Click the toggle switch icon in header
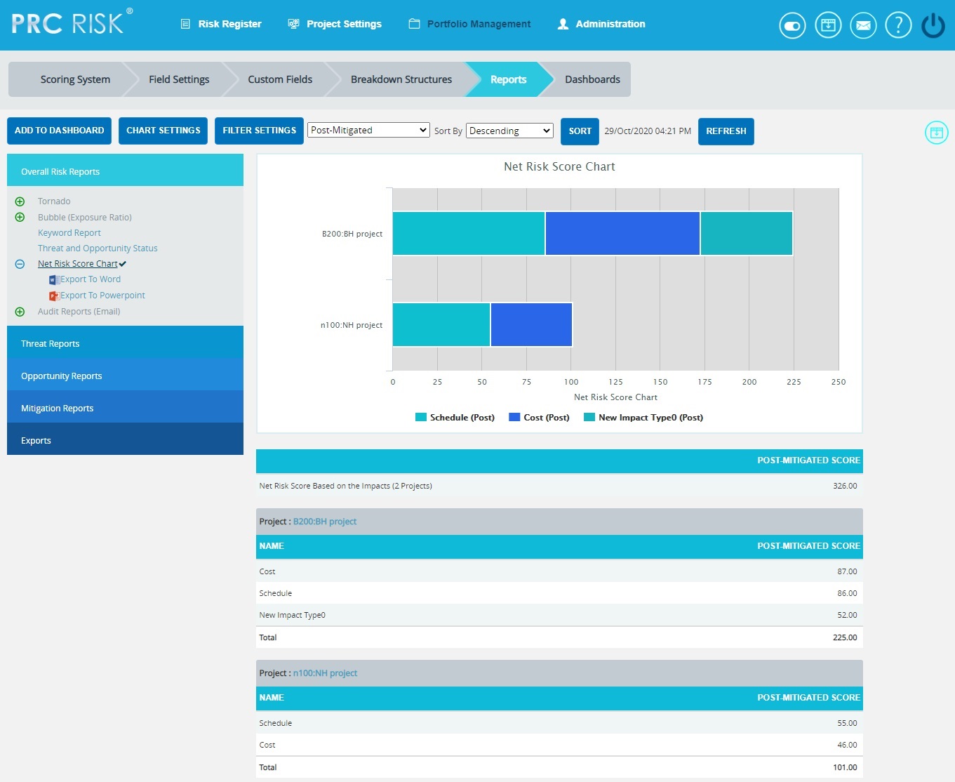 792,26
